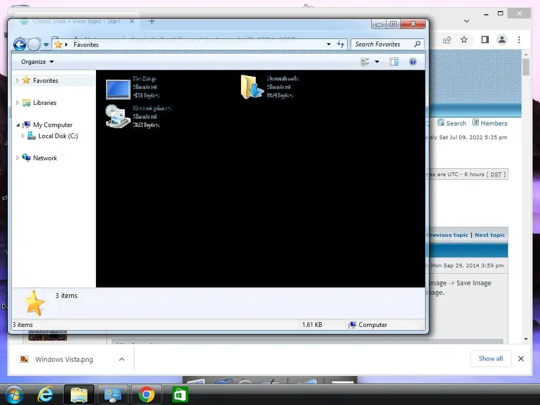Click the Previous topic link
The height and width of the screenshot is (405, 540).
447,235
